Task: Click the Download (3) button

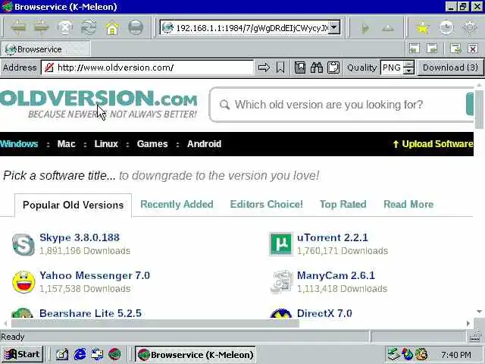Action: tap(450, 67)
